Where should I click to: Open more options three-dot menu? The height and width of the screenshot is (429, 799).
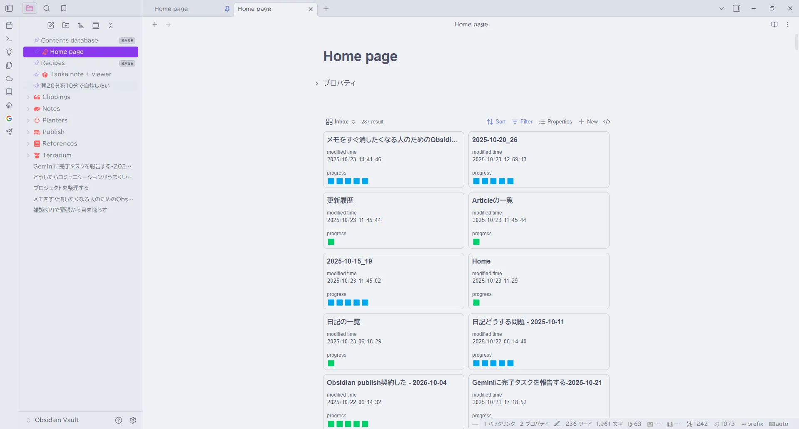[788, 25]
